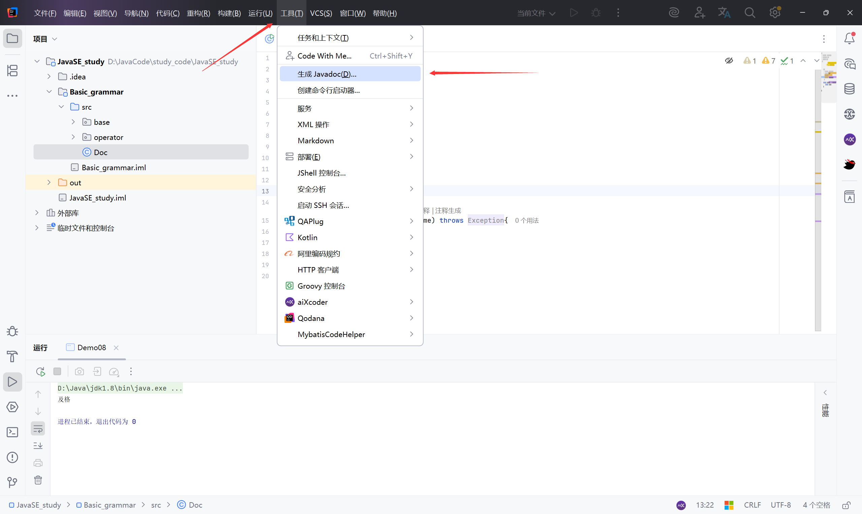862x514 pixels.
Task: Click the Translate icon in title bar
Action: (724, 13)
